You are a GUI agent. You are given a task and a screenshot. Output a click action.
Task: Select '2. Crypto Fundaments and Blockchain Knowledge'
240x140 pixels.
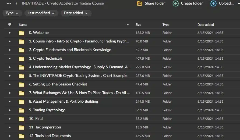(x=70, y=50)
